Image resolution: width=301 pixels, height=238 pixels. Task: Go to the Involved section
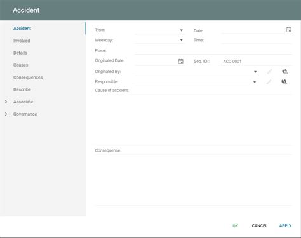pos(22,41)
